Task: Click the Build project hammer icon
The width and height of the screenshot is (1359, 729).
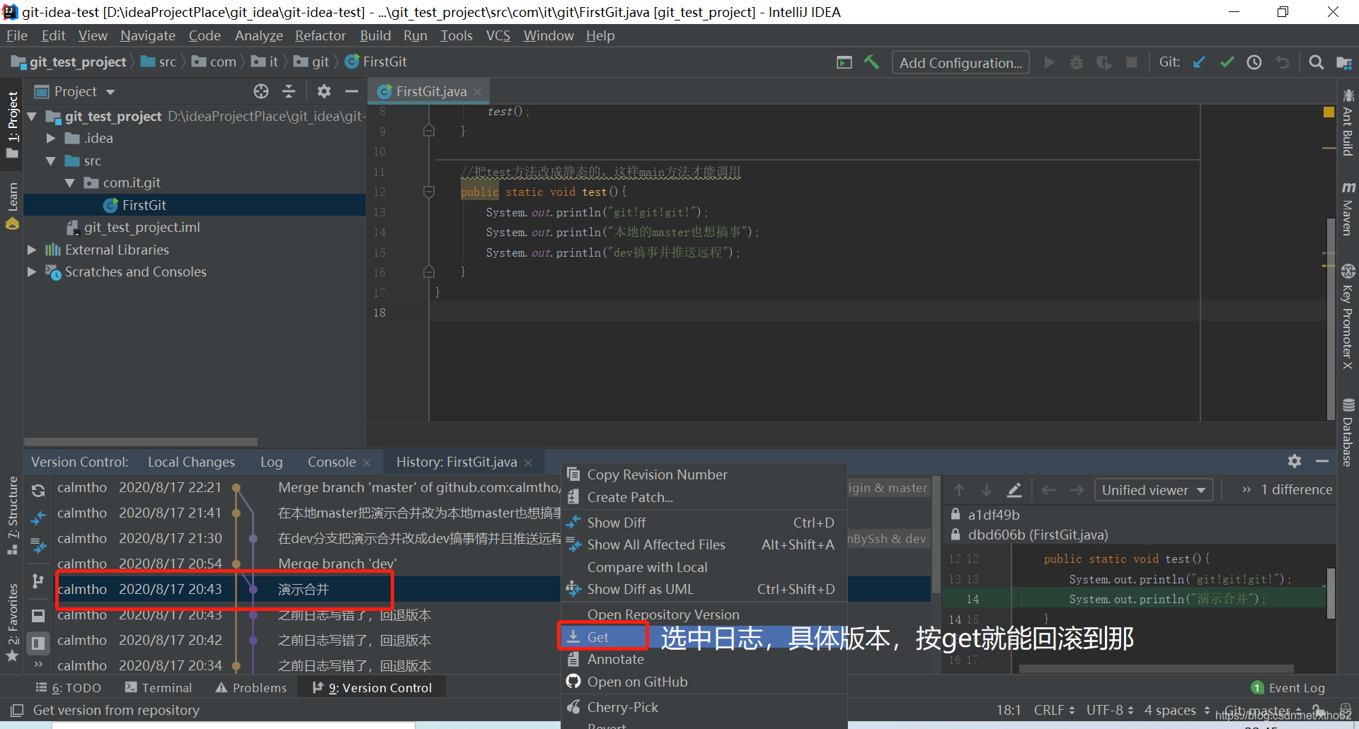Action: tap(871, 62)
